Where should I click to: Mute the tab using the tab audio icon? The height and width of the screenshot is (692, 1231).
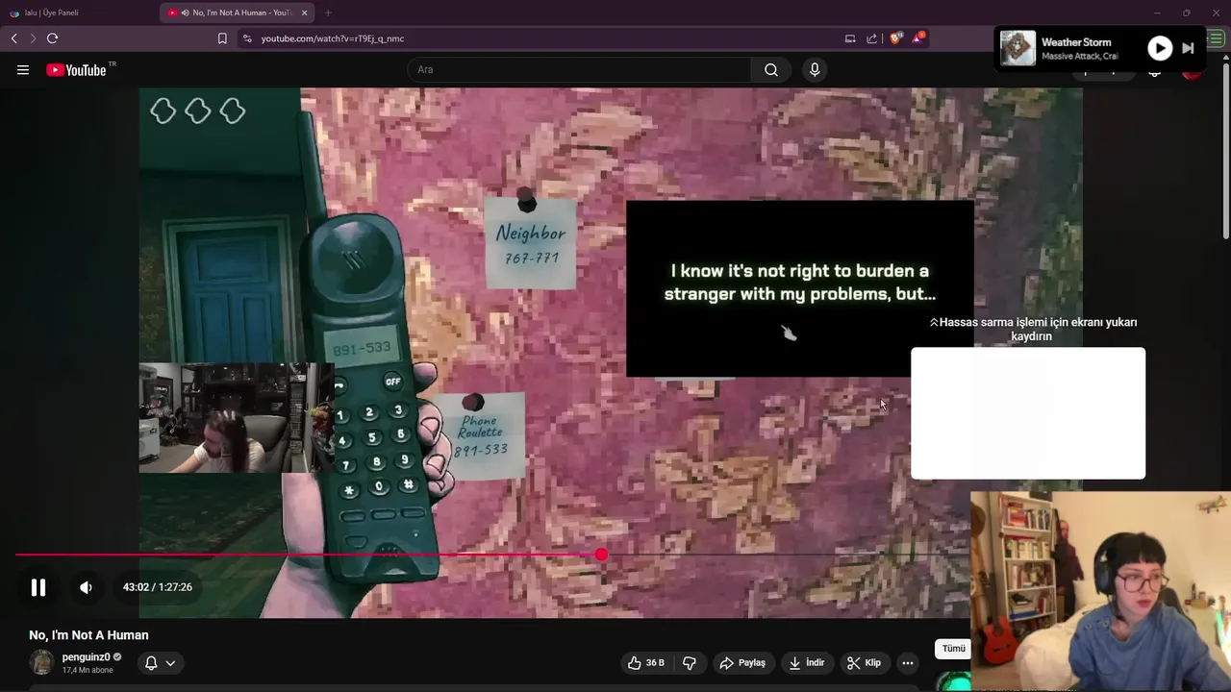(185, 12)
